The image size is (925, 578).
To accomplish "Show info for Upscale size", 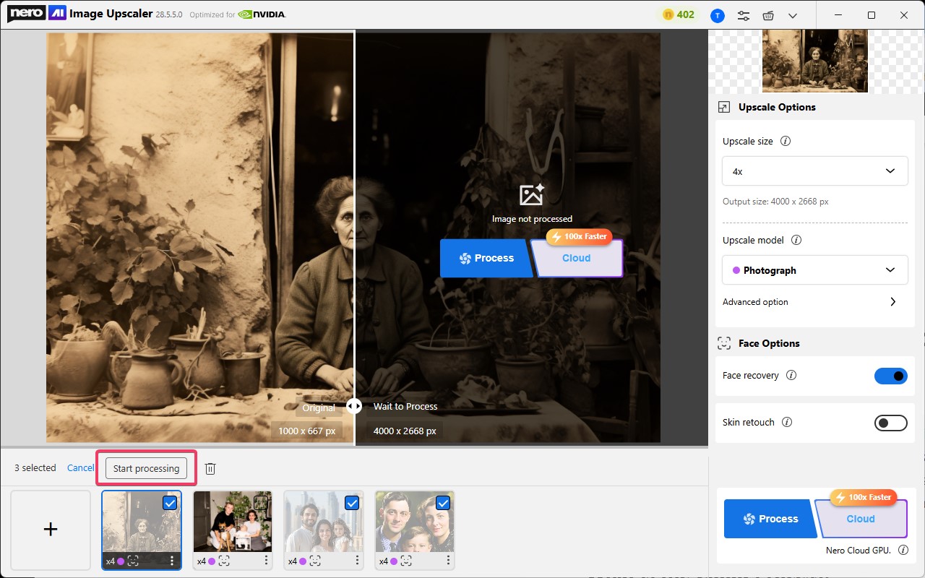I will [786, 142].
